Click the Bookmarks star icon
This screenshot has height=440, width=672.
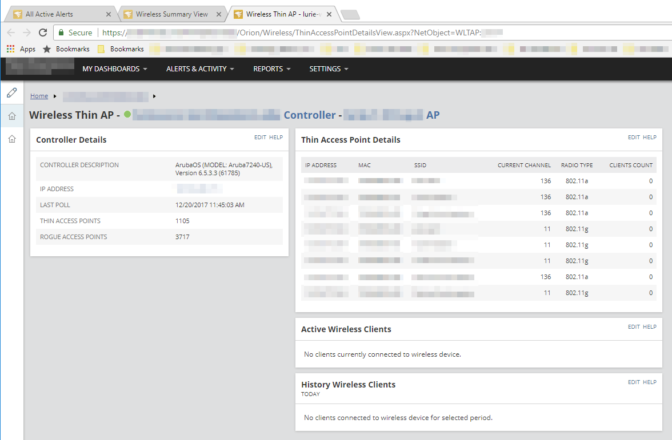pos(47,49)
